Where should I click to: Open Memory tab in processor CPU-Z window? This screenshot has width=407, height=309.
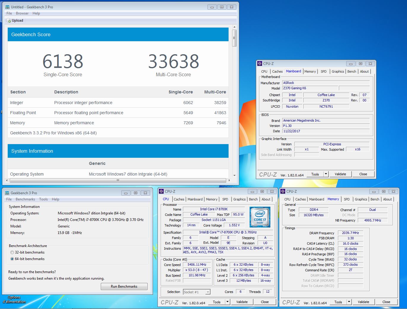tap(212, 199)
